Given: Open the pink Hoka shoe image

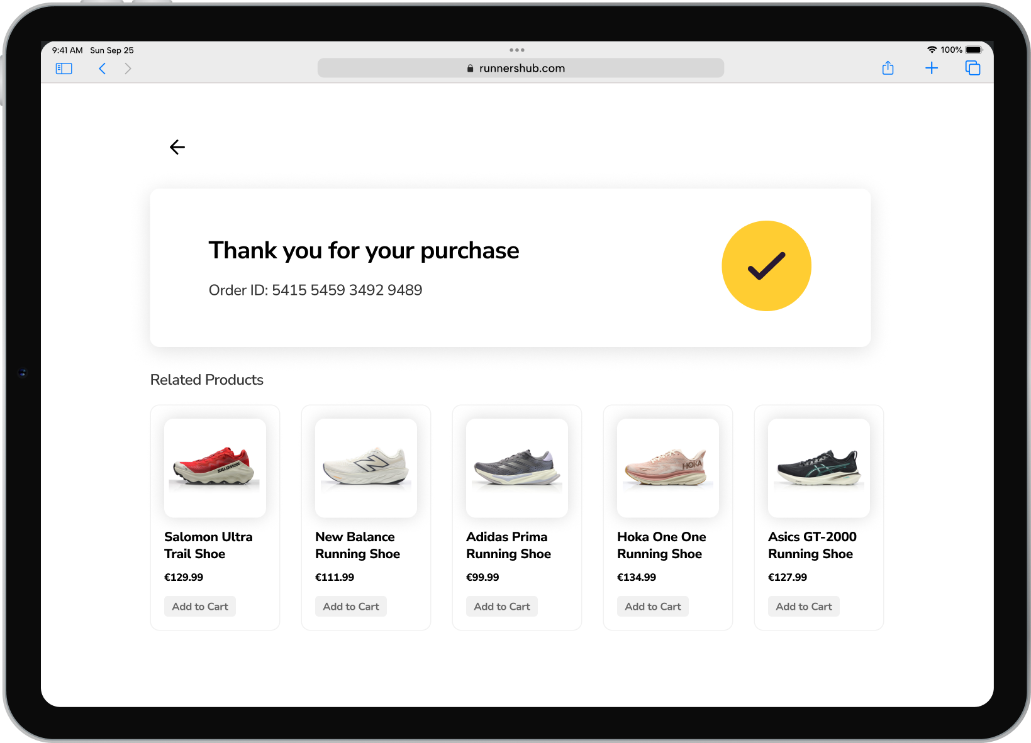Looking at the screenshot, I should point(668,468).
